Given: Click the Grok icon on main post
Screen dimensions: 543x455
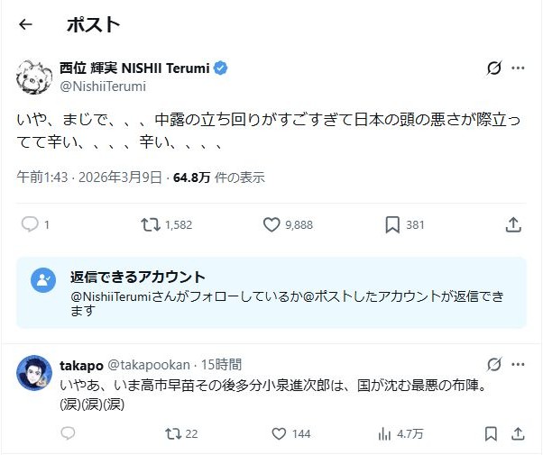Looking at the screenshot, I should [493, 68].
